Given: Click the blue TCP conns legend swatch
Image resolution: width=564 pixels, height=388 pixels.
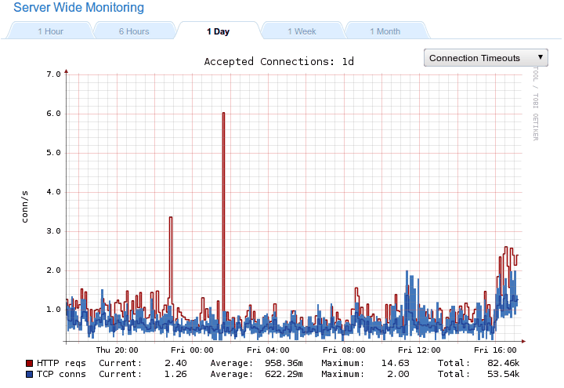Looking at the screenshot, I should [30, 375].
